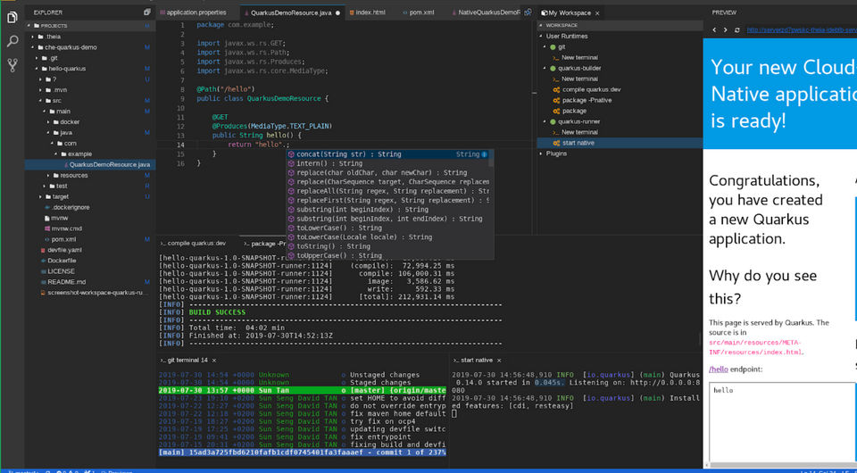
Task: Run the package command under quarkus-builder
Action: [x=574, y=111]
